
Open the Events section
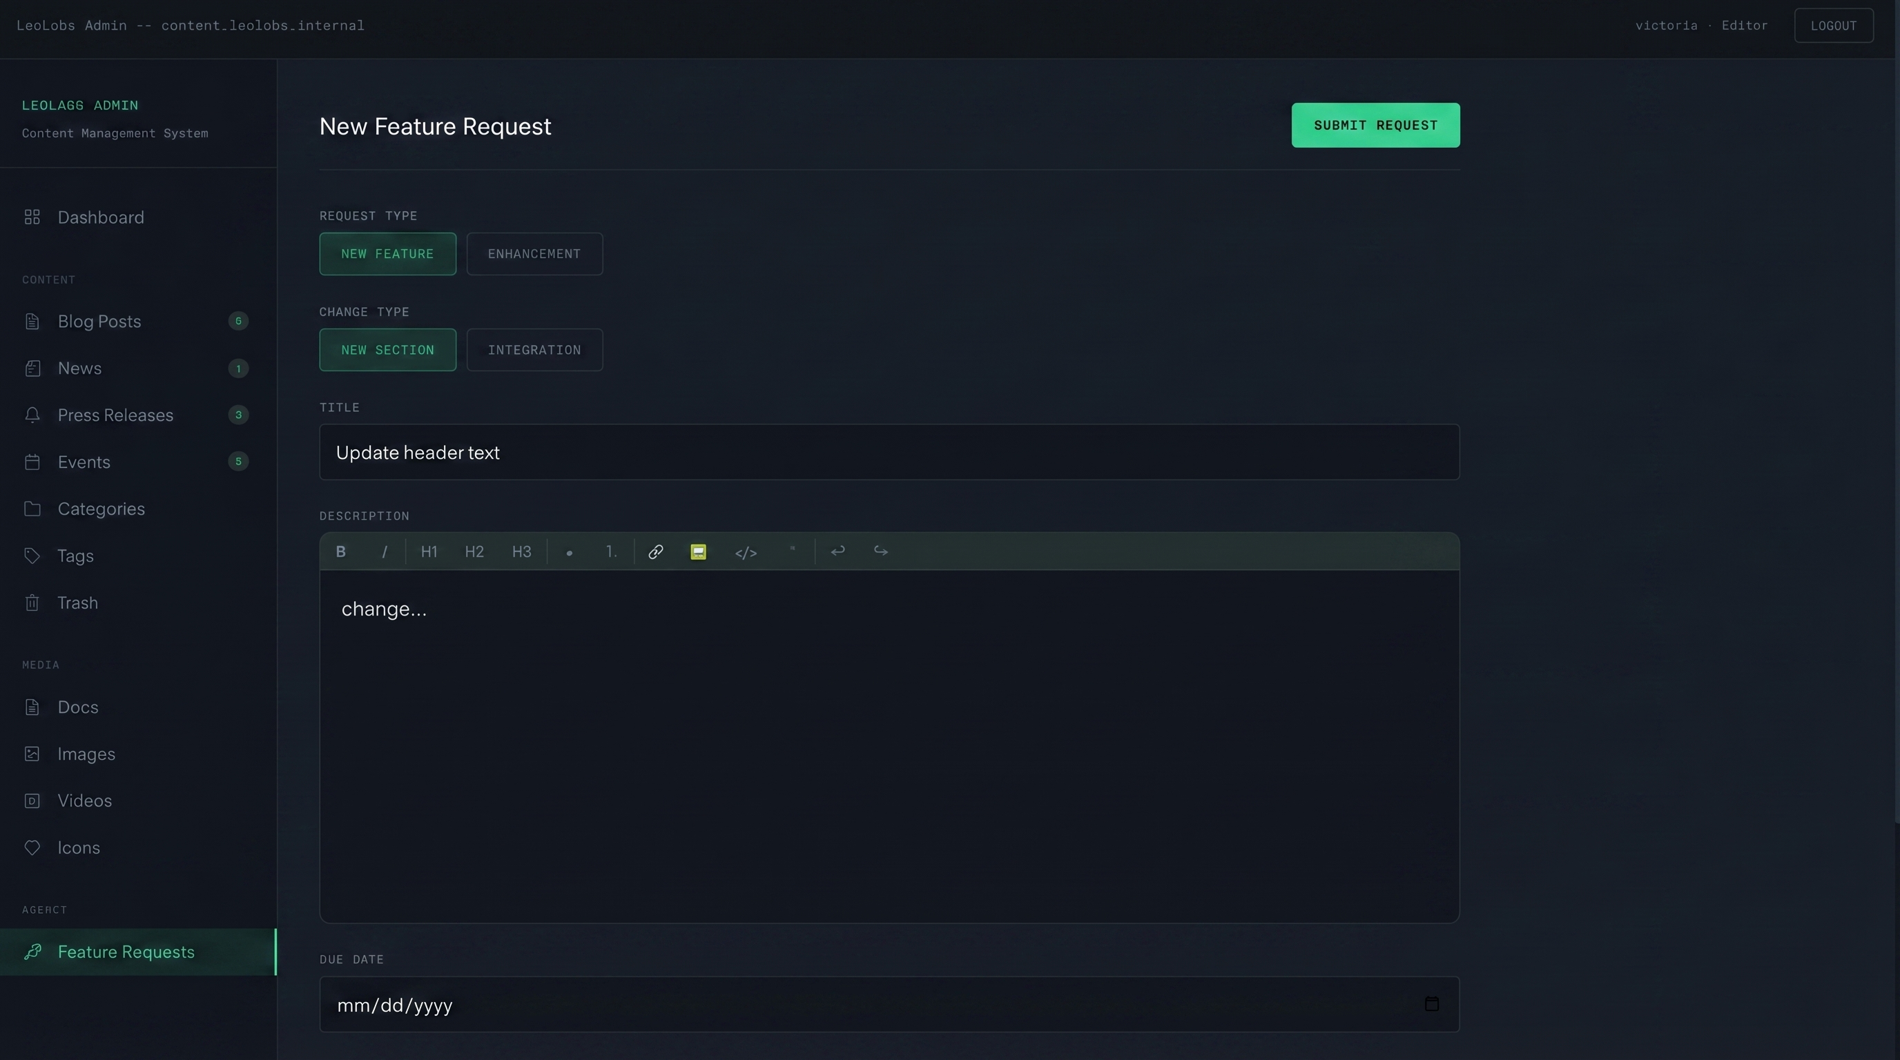[x=138, y=462]
